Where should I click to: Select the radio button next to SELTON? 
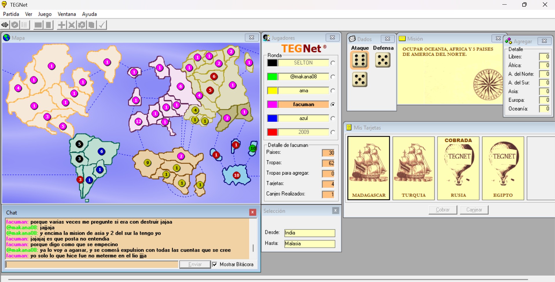tap(333, 63)
